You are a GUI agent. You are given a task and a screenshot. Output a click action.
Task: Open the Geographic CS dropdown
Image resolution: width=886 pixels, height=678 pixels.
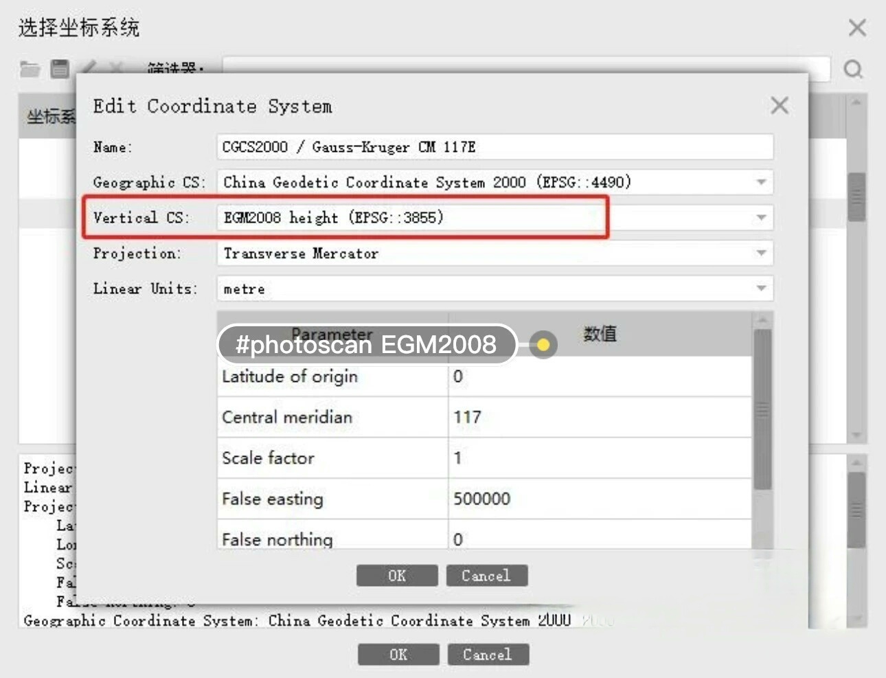pos(761,182)
